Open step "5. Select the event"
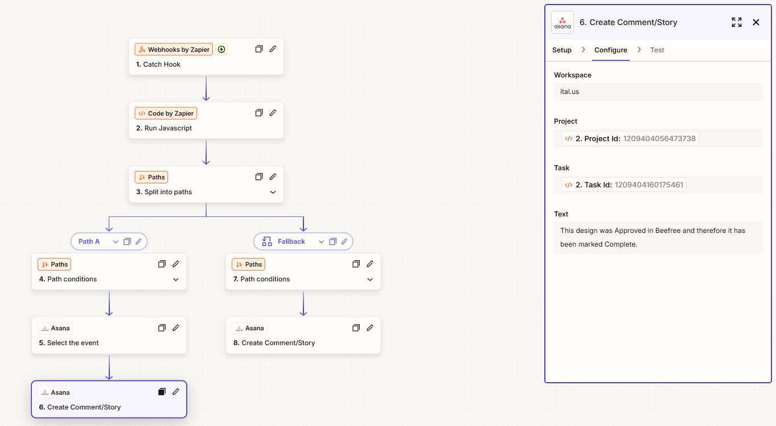The height and width of the screenshot is (426, 776). (x=109, y=335)
